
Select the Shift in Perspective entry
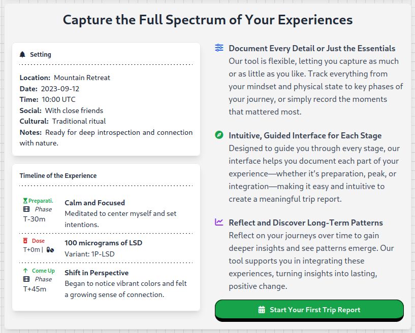[x=106, y=284]
